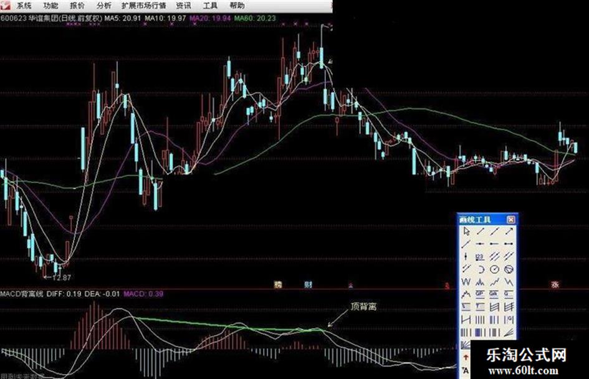589x379 pixels.
Task: Pick the 123 wave-number marker tool
Action: [x=480, y=256]
